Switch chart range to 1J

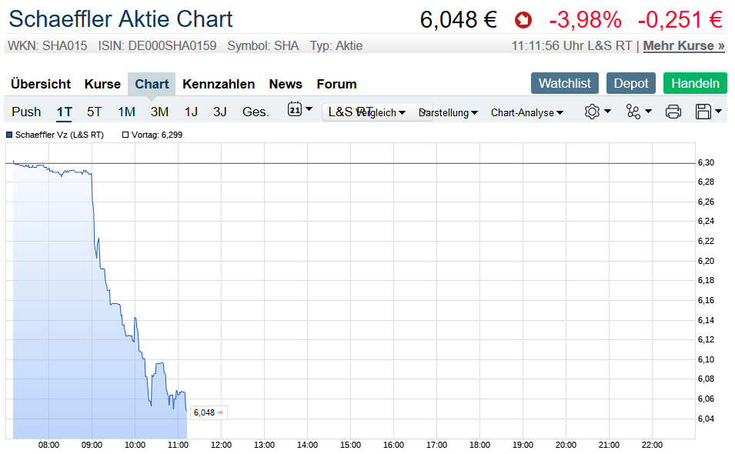(191, 112)
